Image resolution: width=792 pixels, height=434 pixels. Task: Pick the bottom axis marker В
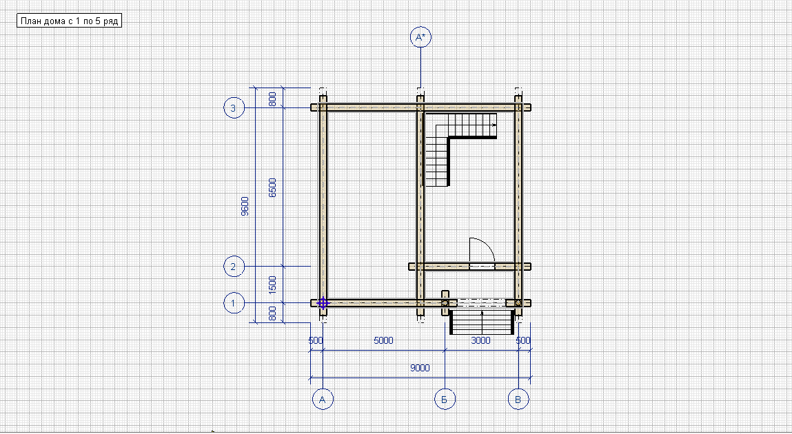pyautogui.click(x=518, y=399)
